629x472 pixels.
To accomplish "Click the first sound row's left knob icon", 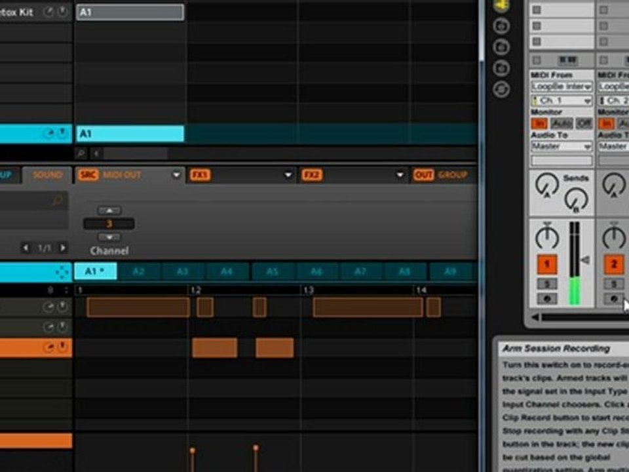I will (48, 307).
